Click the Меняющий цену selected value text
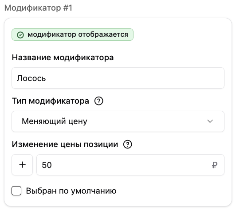 tap(55, 121)
